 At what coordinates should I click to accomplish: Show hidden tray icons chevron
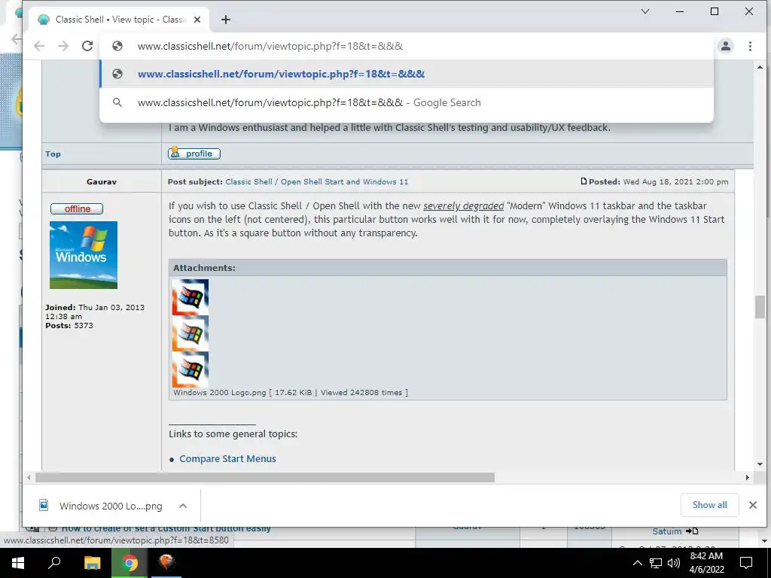(x=637, y=563)
